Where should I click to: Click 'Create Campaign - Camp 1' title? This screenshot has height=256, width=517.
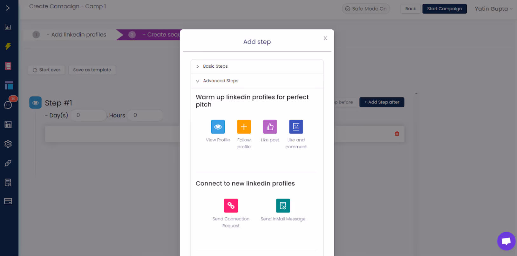click(67, 6)
